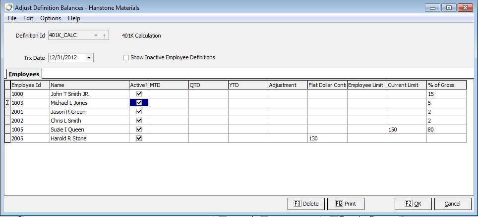Click the % of Gross column header
The image size is (478, 217).
click(x=446, y=85)
